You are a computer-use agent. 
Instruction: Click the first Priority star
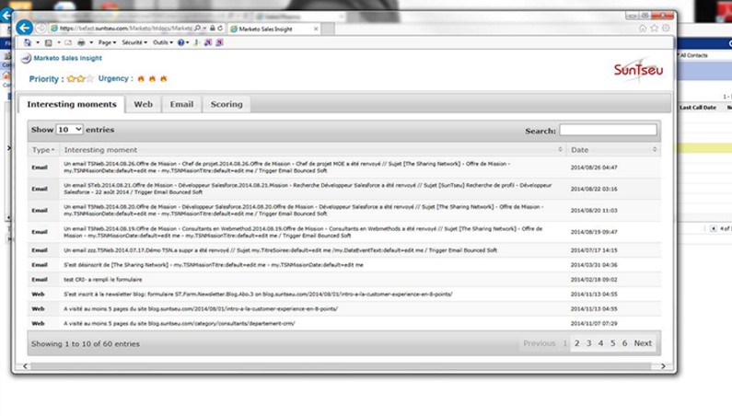(x=71, y=78)
